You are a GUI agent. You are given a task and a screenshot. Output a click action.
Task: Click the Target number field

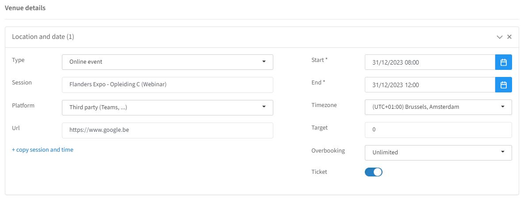438,130
